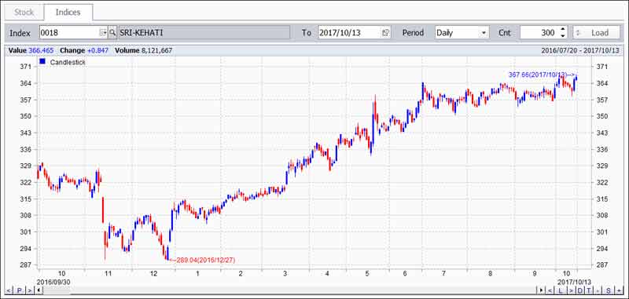The width and height of the screenshot is (629, 299).
Task: Select the Indices tab
Action: [x=68, y=12]
